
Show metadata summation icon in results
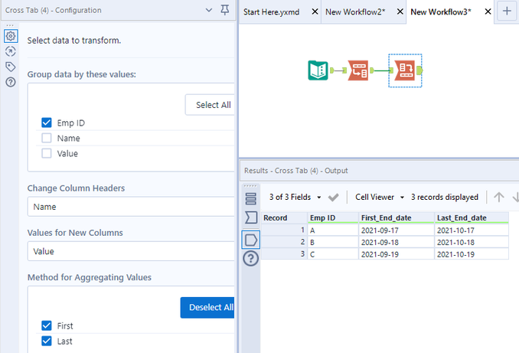click(x=250, y=217)
